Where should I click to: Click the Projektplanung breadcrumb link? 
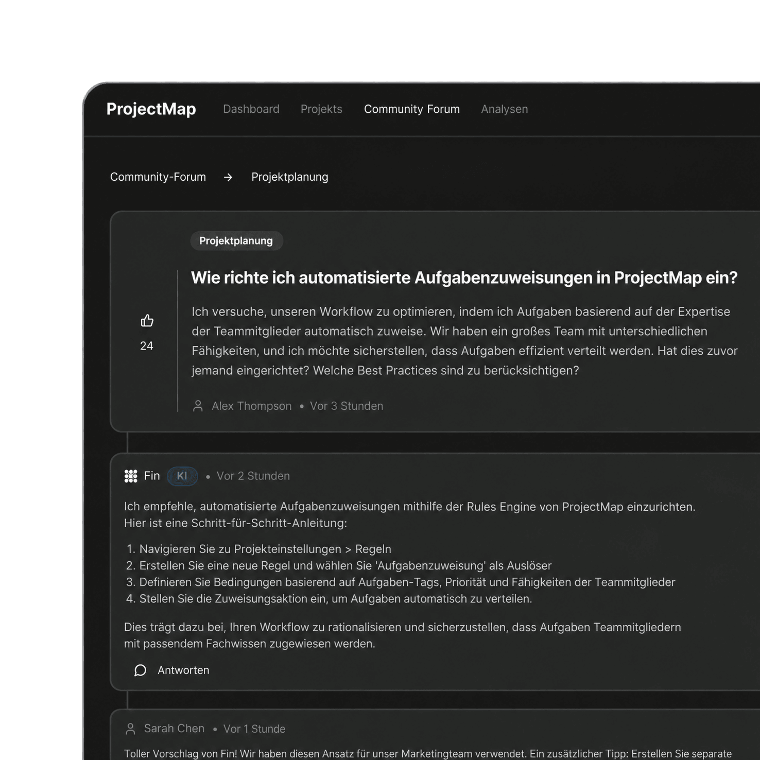point(290,177)
